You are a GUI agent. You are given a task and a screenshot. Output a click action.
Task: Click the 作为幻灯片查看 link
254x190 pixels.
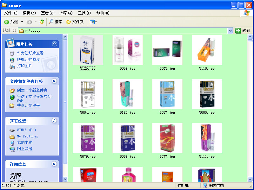tap(30, 53)
